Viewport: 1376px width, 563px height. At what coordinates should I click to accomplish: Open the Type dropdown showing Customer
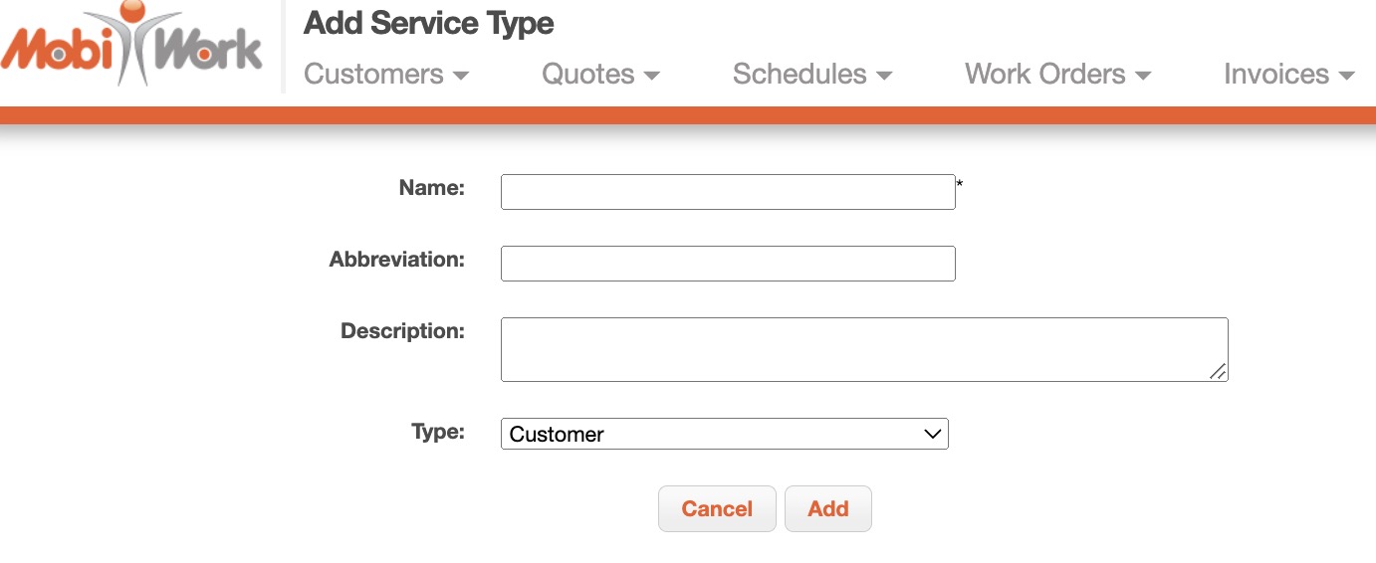click(x=724, y=434)
